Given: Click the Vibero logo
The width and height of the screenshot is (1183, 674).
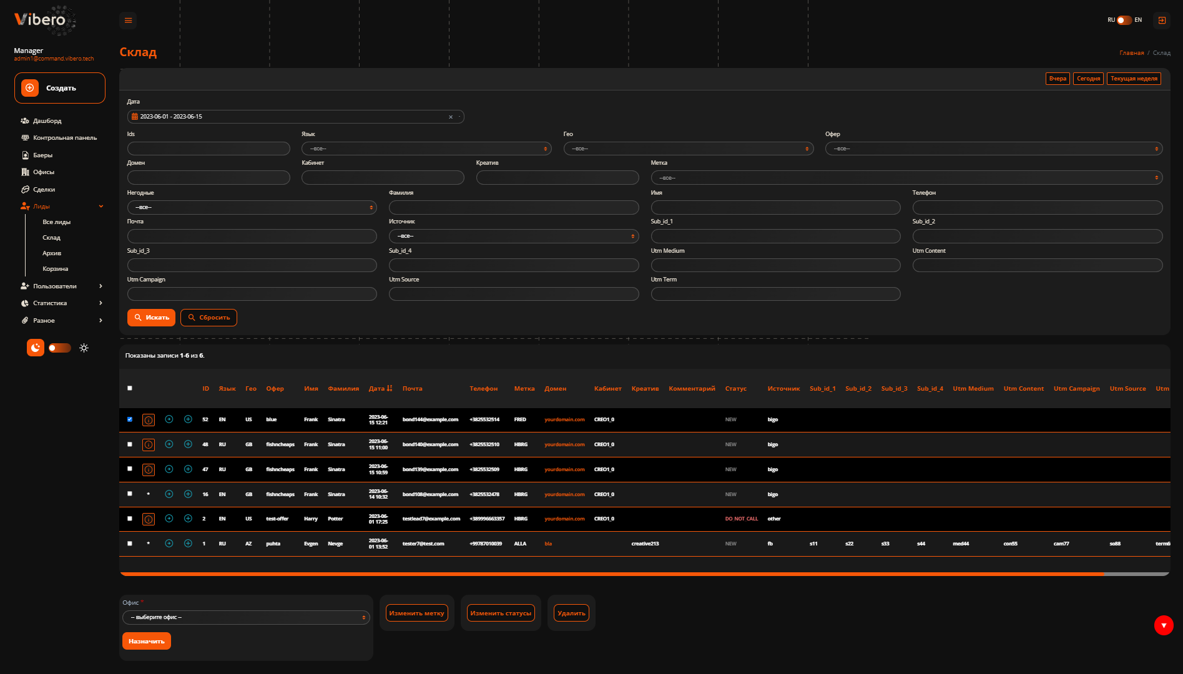Looking at the screenshot, I should [45, 20].
